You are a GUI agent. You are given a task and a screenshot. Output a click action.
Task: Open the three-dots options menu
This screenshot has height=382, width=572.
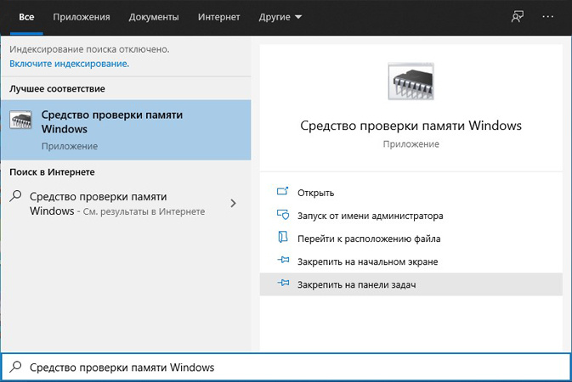[547, 17]
